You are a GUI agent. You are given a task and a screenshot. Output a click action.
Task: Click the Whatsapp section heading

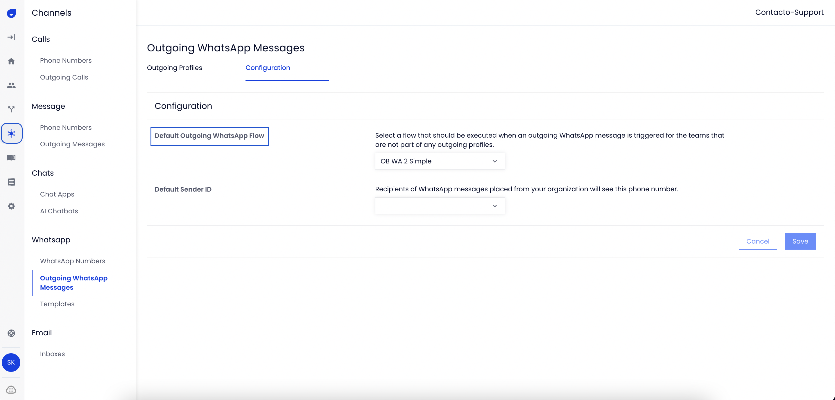(x=51, y=240)
